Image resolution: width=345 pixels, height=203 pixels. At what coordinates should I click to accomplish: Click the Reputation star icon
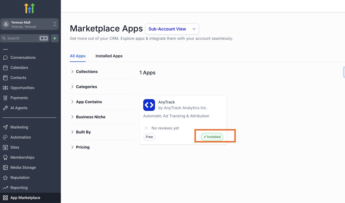pyautogui.click(x=5, y=178)
